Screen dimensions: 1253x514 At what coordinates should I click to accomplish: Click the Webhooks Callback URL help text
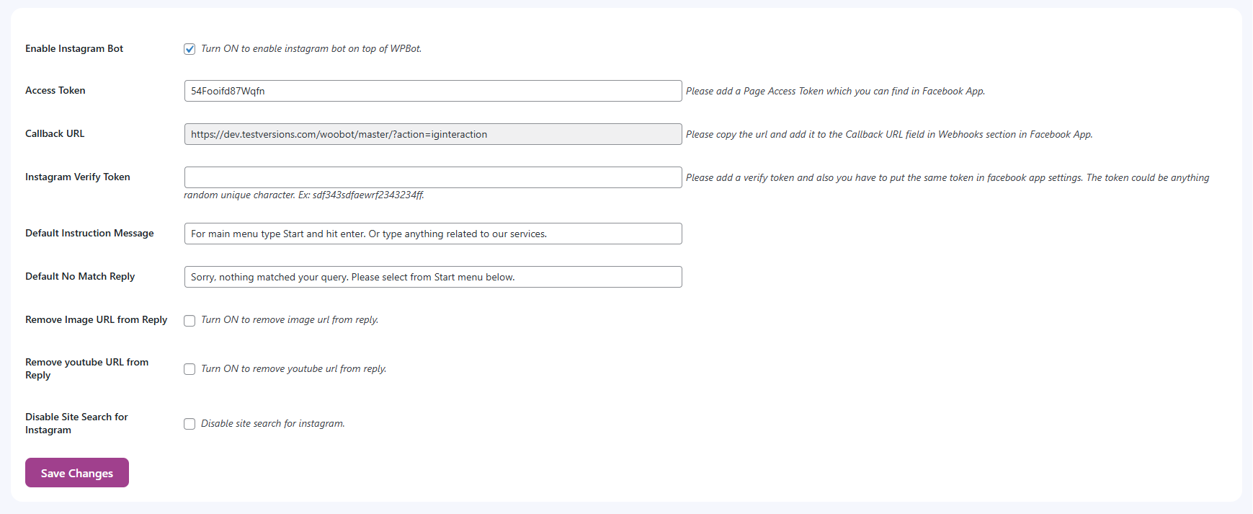click(889, 134)
